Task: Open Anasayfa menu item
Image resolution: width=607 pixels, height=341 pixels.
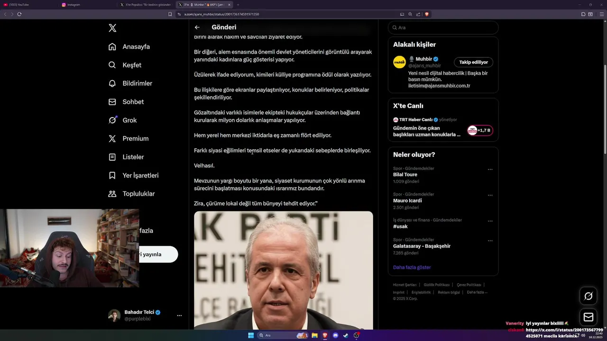Action: pyautogui.click(x=129, y=46)
